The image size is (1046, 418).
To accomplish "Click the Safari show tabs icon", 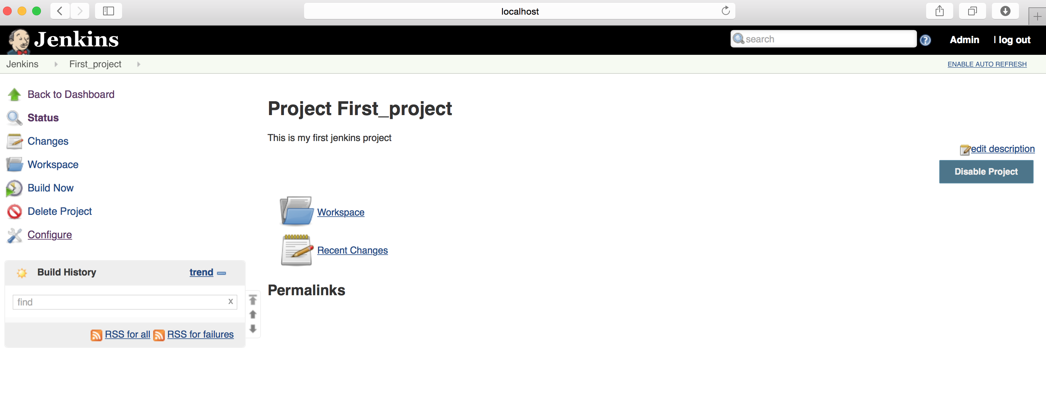I will (973, 11).
